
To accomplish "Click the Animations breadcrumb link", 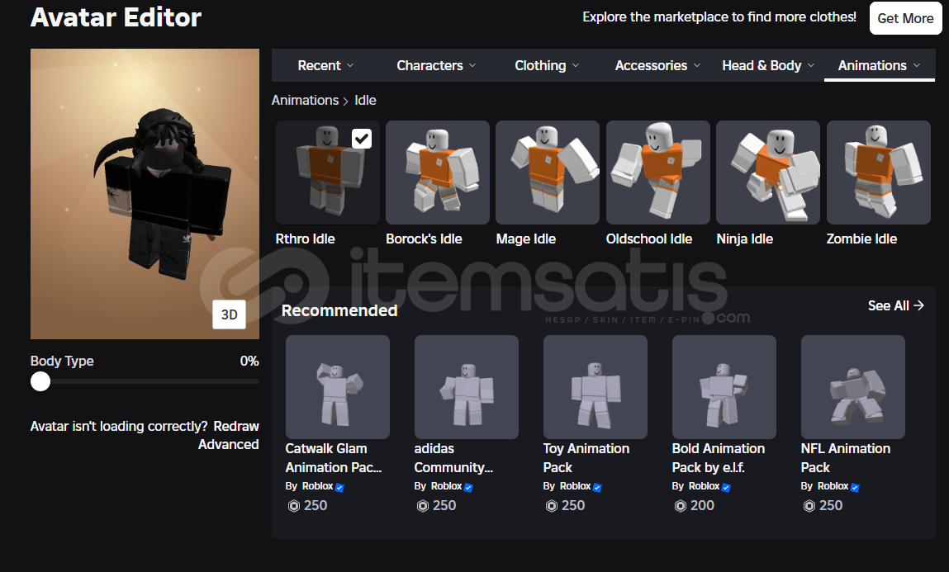I will coord(305,101).
